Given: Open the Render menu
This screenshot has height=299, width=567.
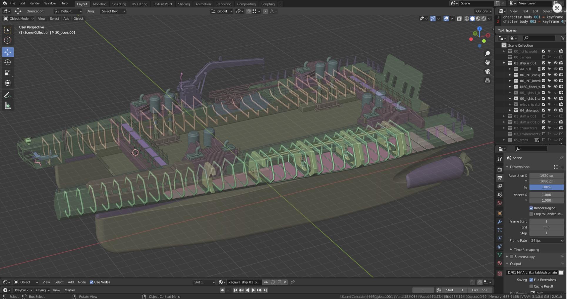Looking at the screenshot, I should [35, 3].
